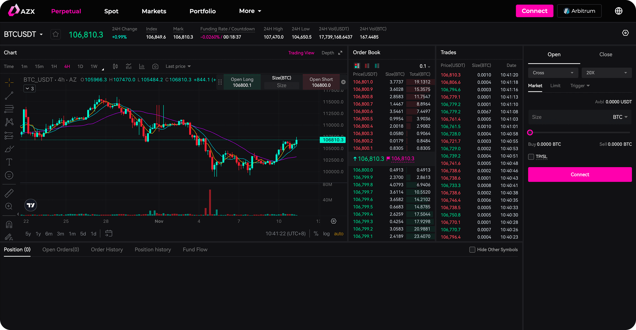Take a chart snapshot with the camera icon
636x330 pixels.
[155, 66]
